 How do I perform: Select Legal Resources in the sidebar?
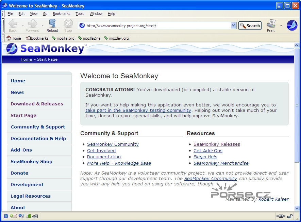pyautogui.click(x=39, y=196)
